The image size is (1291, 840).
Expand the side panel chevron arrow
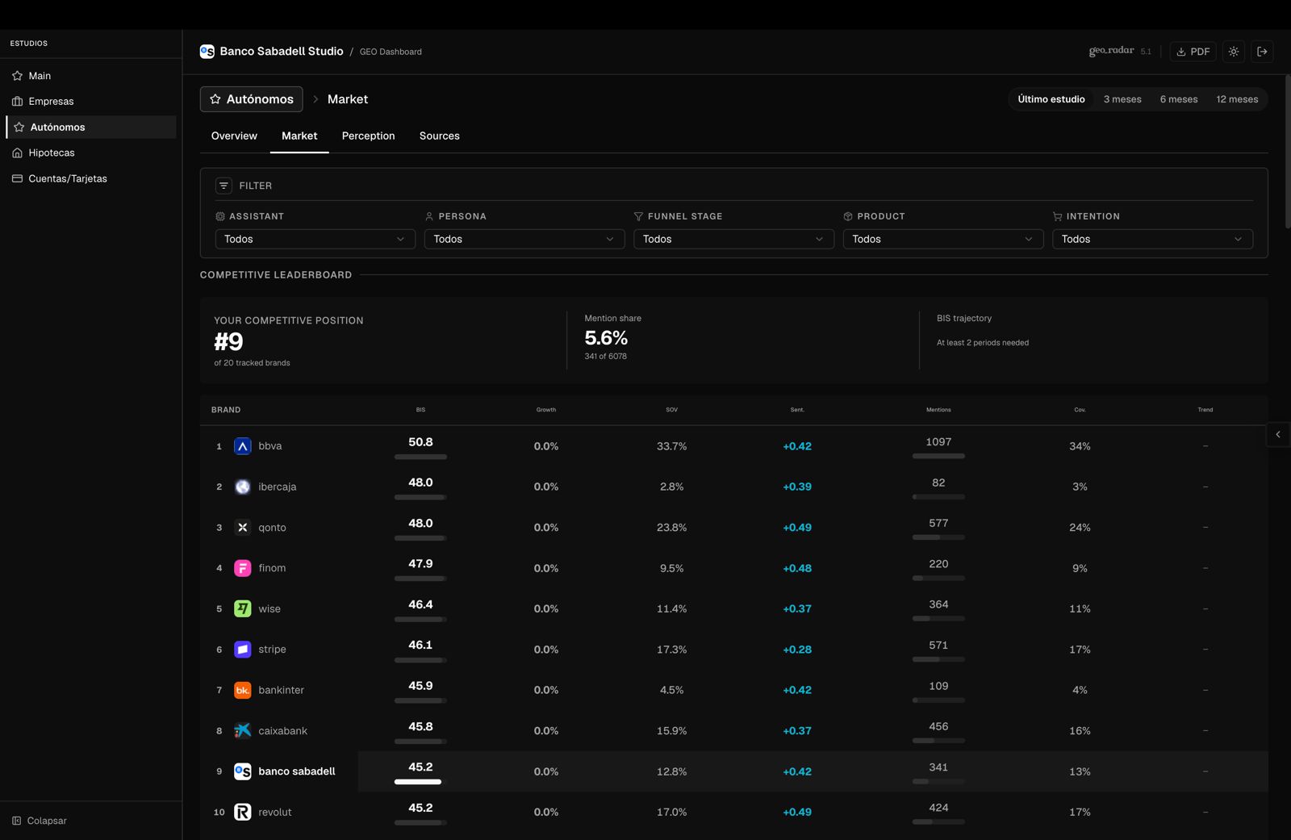[1278, 435]
